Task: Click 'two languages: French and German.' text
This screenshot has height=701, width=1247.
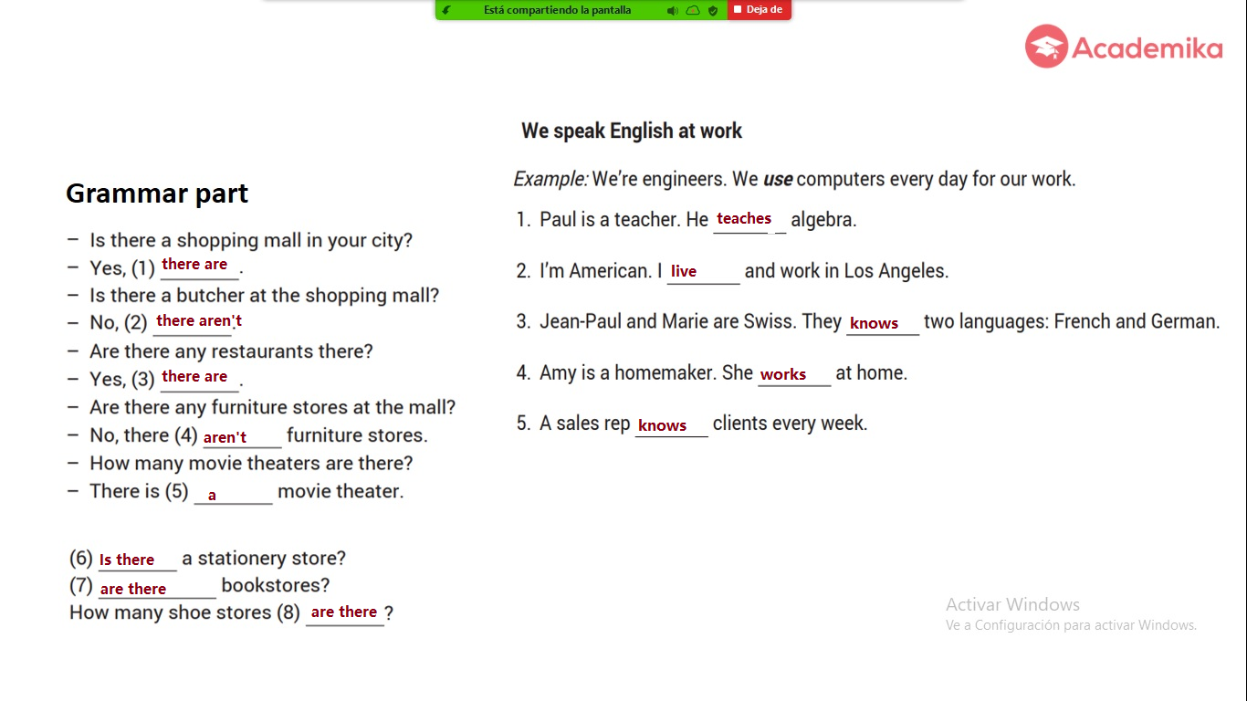Action: [x=1072, y=321]
